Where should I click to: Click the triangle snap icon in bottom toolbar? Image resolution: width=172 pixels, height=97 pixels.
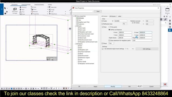click(x=49, y=88)
